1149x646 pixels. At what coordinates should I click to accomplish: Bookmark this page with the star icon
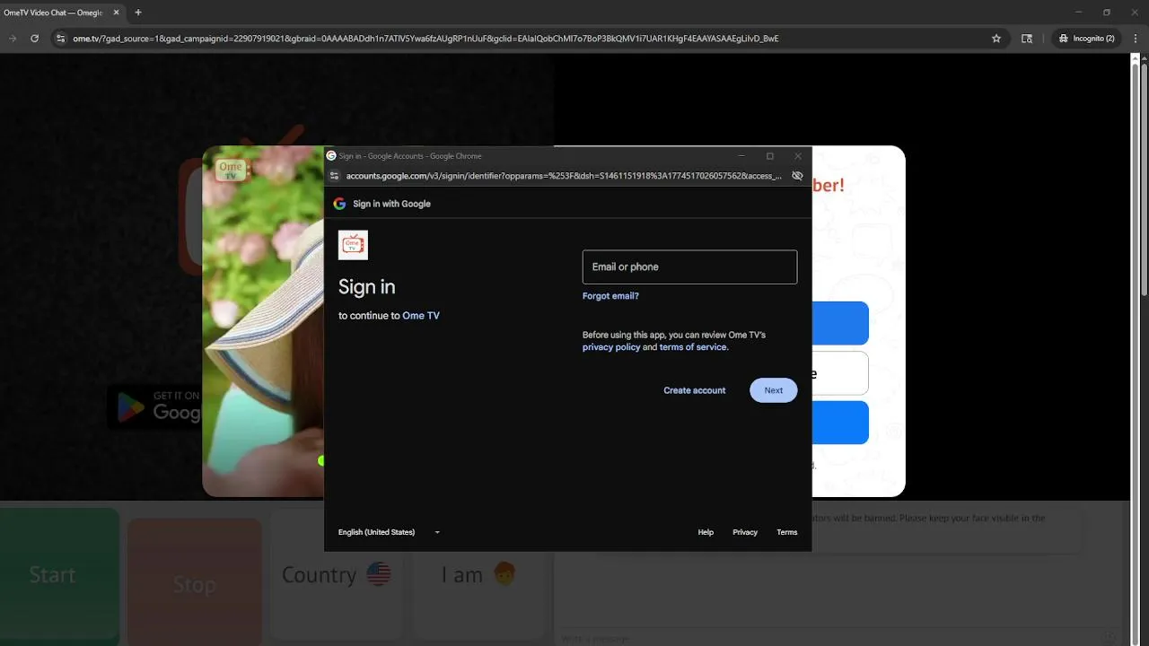(996, 39)
